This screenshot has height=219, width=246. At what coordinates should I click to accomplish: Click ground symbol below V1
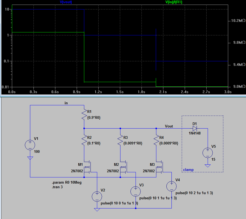(x=30, y=158)
